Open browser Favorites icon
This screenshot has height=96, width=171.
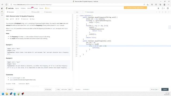coord(152,5)
